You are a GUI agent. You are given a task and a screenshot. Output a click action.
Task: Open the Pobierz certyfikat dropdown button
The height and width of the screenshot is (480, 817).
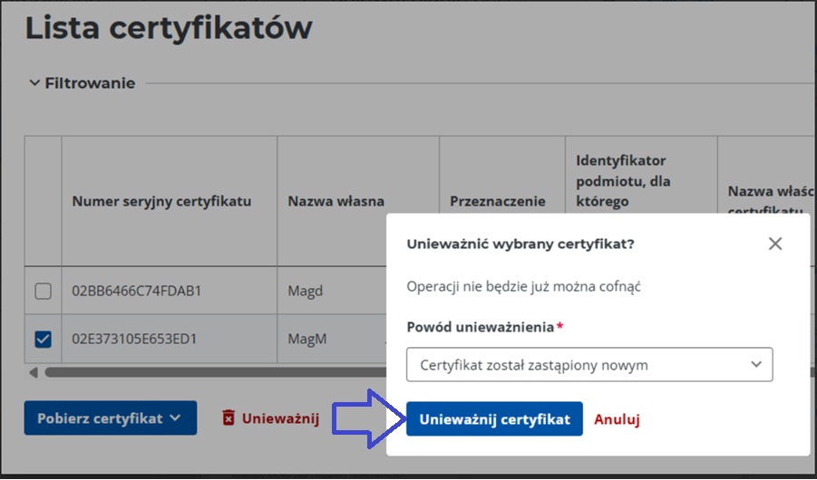(110, 418)
